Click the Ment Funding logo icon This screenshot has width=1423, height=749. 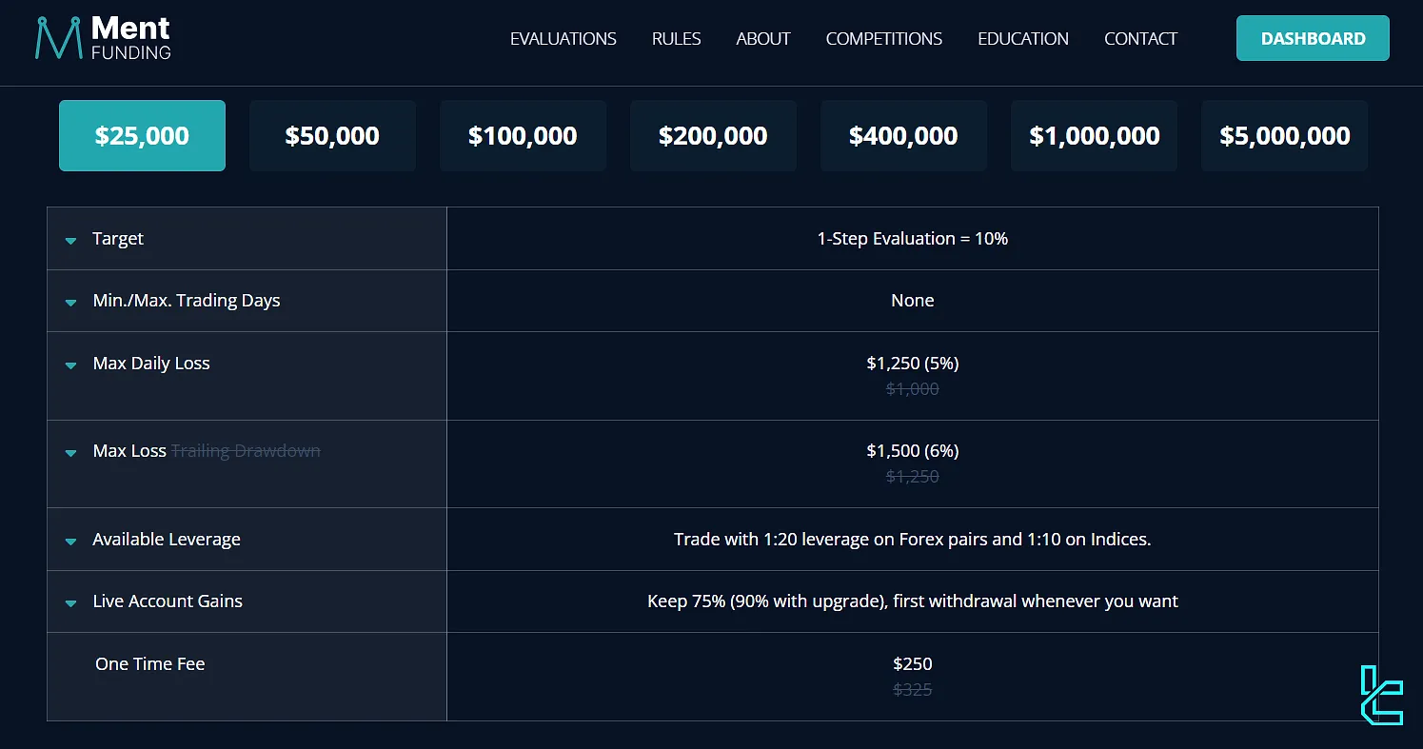point(58,38)
